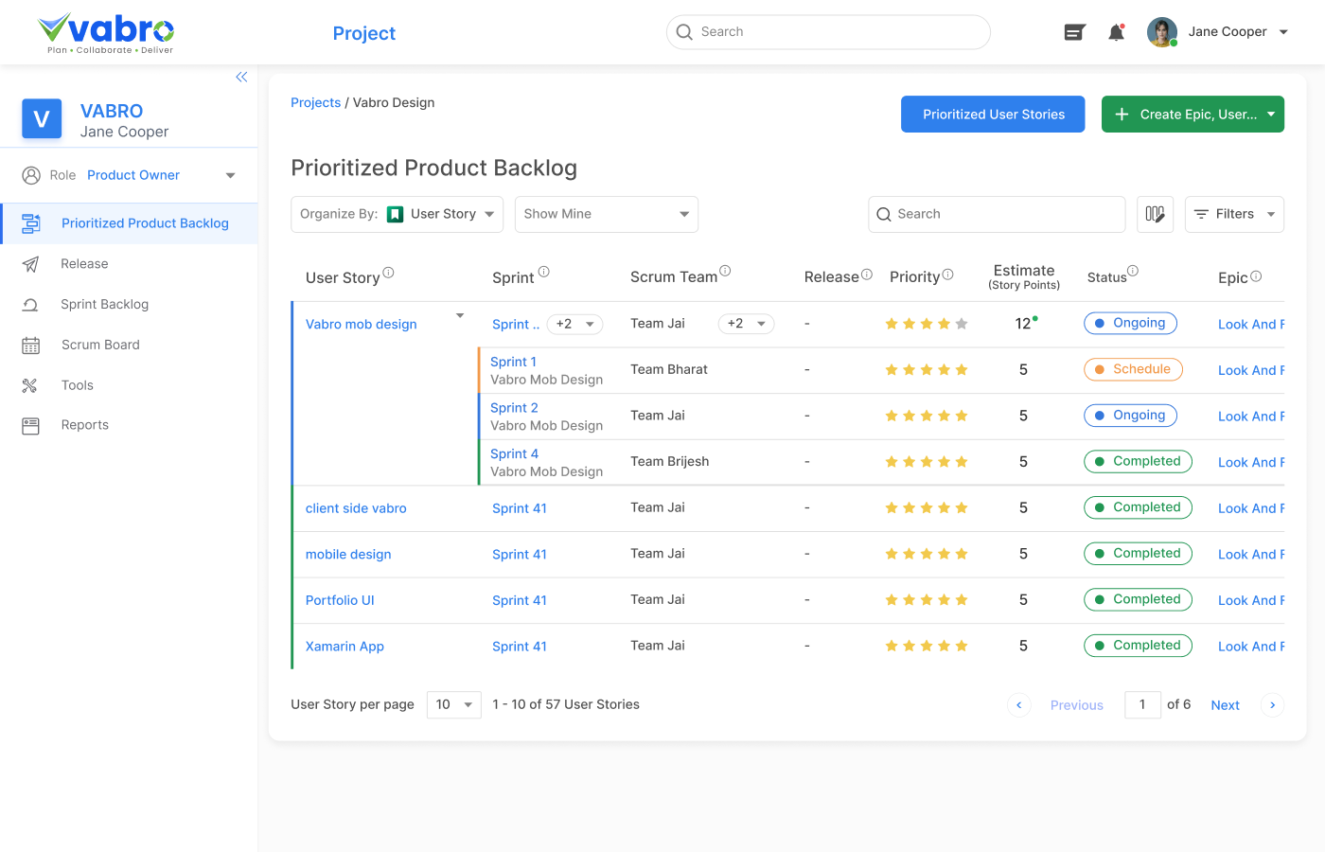Image resolution: width=1325 pixels, height=852 pixels.
Task: Open notifications via the bell icon
Action: [x=1116, y=31]
